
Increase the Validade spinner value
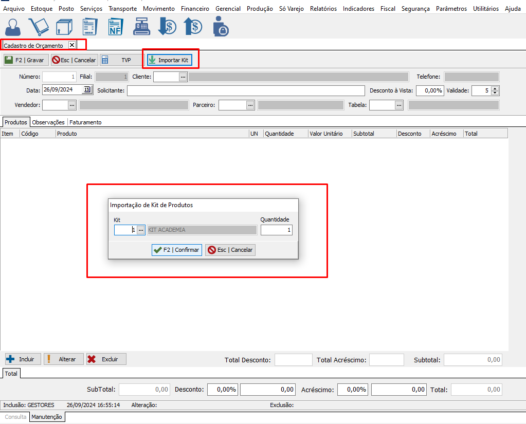[495, 88]
